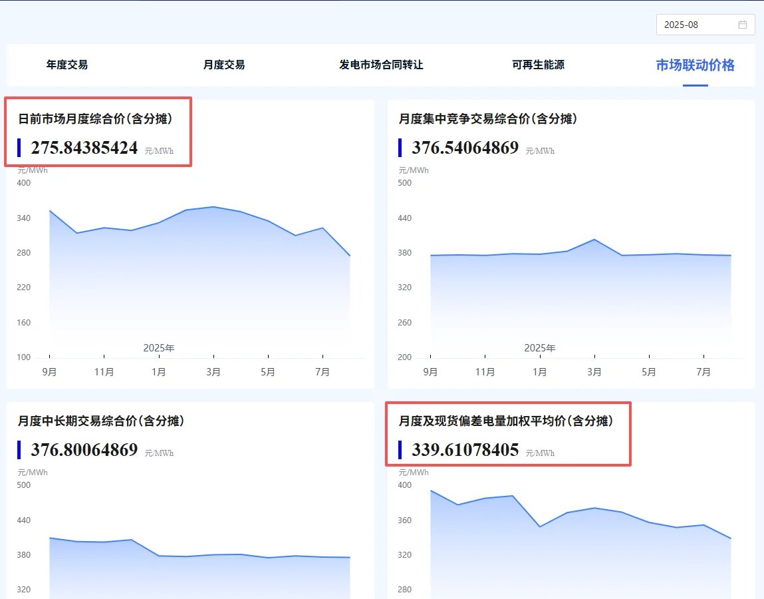This screenshot has width=764, height=599.
Task: Click the price value 275.84385424
Action: (85, 148)
